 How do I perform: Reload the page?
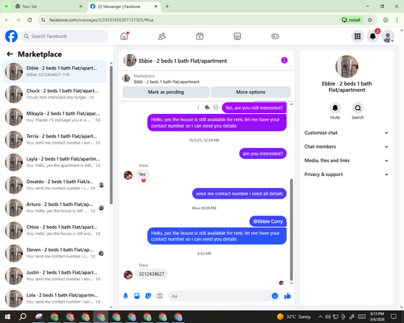coord(30,20)
